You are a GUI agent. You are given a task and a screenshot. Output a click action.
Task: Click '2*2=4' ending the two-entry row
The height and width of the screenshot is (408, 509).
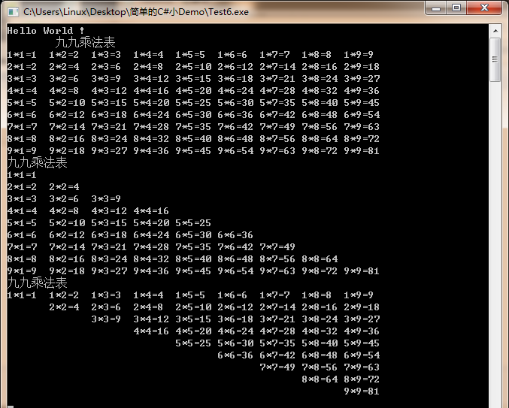coord(64,187)
